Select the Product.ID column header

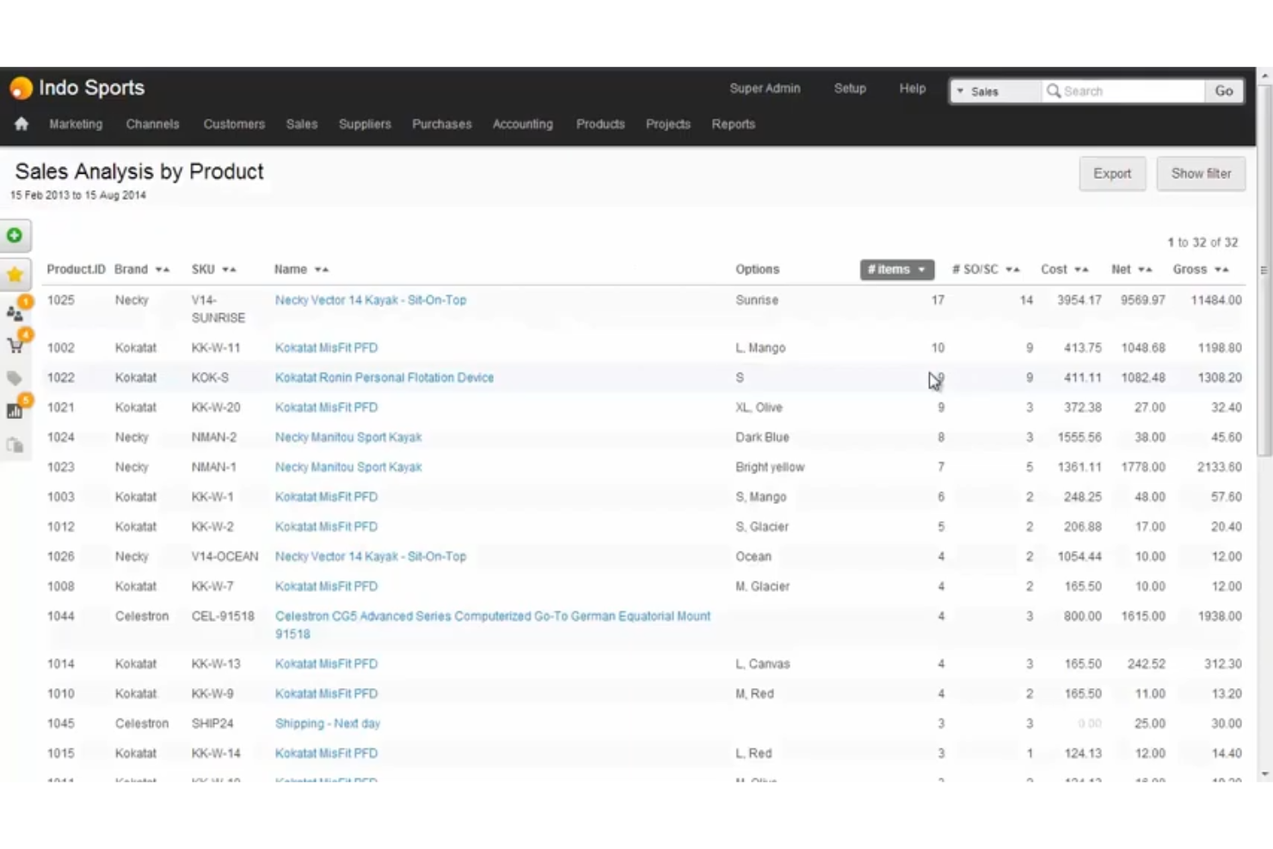pos(76,269)
